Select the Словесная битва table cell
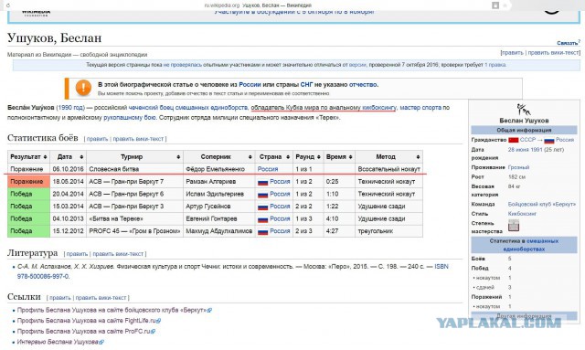Screen dimensions: 585x350 point(134,169)
